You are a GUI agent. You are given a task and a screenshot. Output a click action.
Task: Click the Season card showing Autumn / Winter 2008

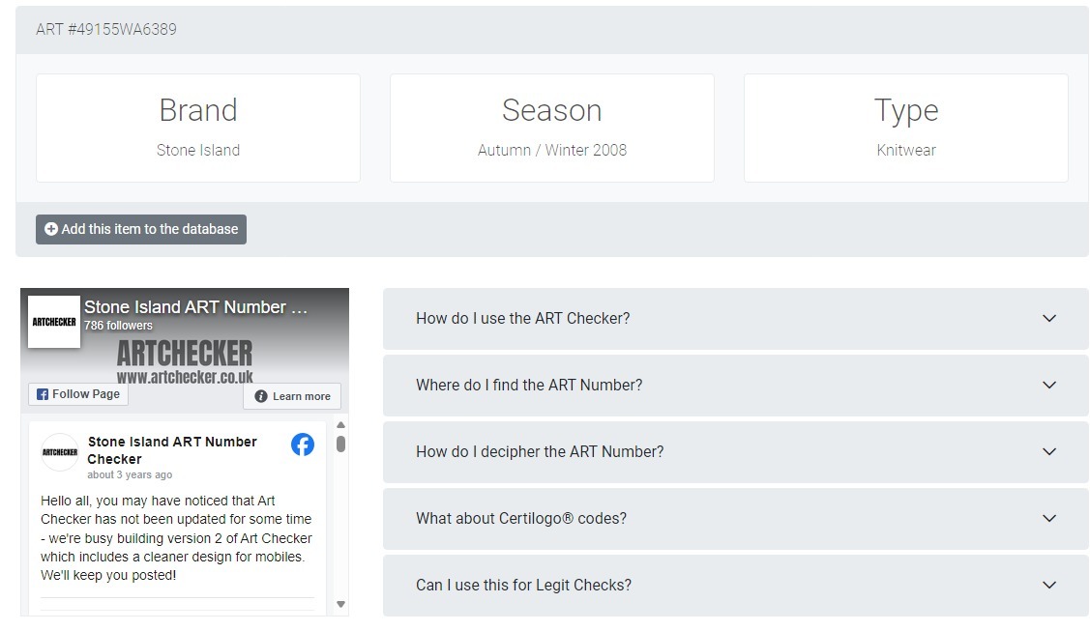click(x=552, y=129)
